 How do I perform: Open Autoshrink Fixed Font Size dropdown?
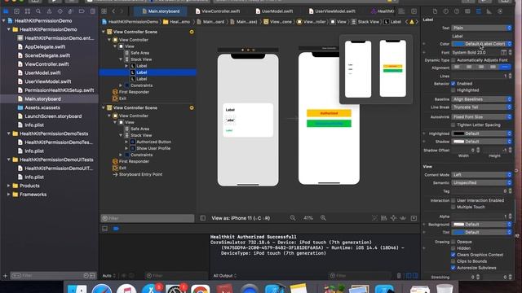click(482, 117)
